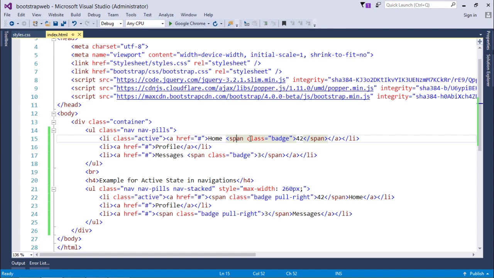Open the Undo history dropdown arrow
This screenshot has width=494, height=278.
[80, 24]
